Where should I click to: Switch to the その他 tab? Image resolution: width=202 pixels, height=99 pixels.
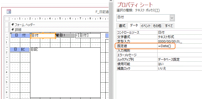[x=157, y=26]
